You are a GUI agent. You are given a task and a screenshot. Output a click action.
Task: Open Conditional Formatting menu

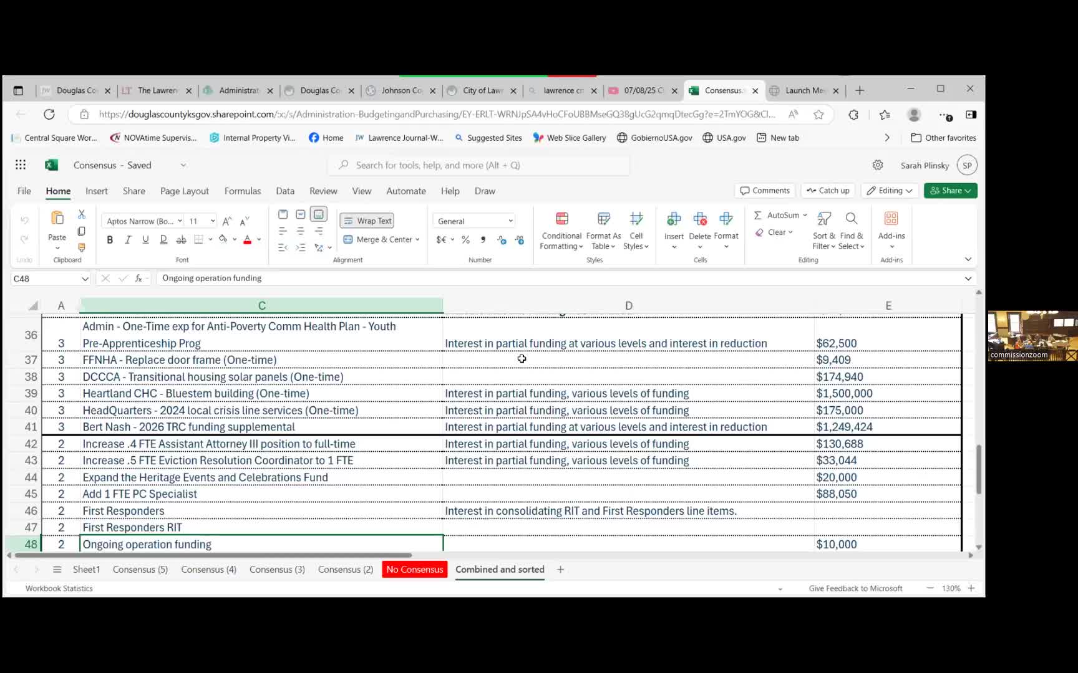pyautogui.click(x=561, y=231)
